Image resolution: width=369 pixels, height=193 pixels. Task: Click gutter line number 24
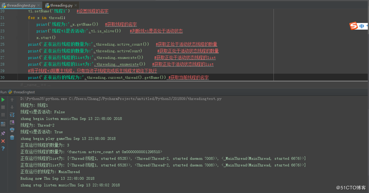click(x=2, y=38)
